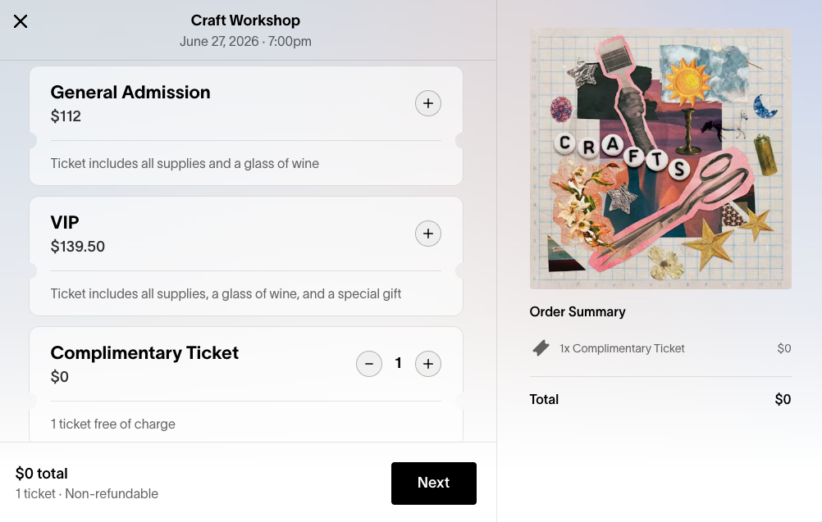Click the VIP $139.50 price

(78, 247)
